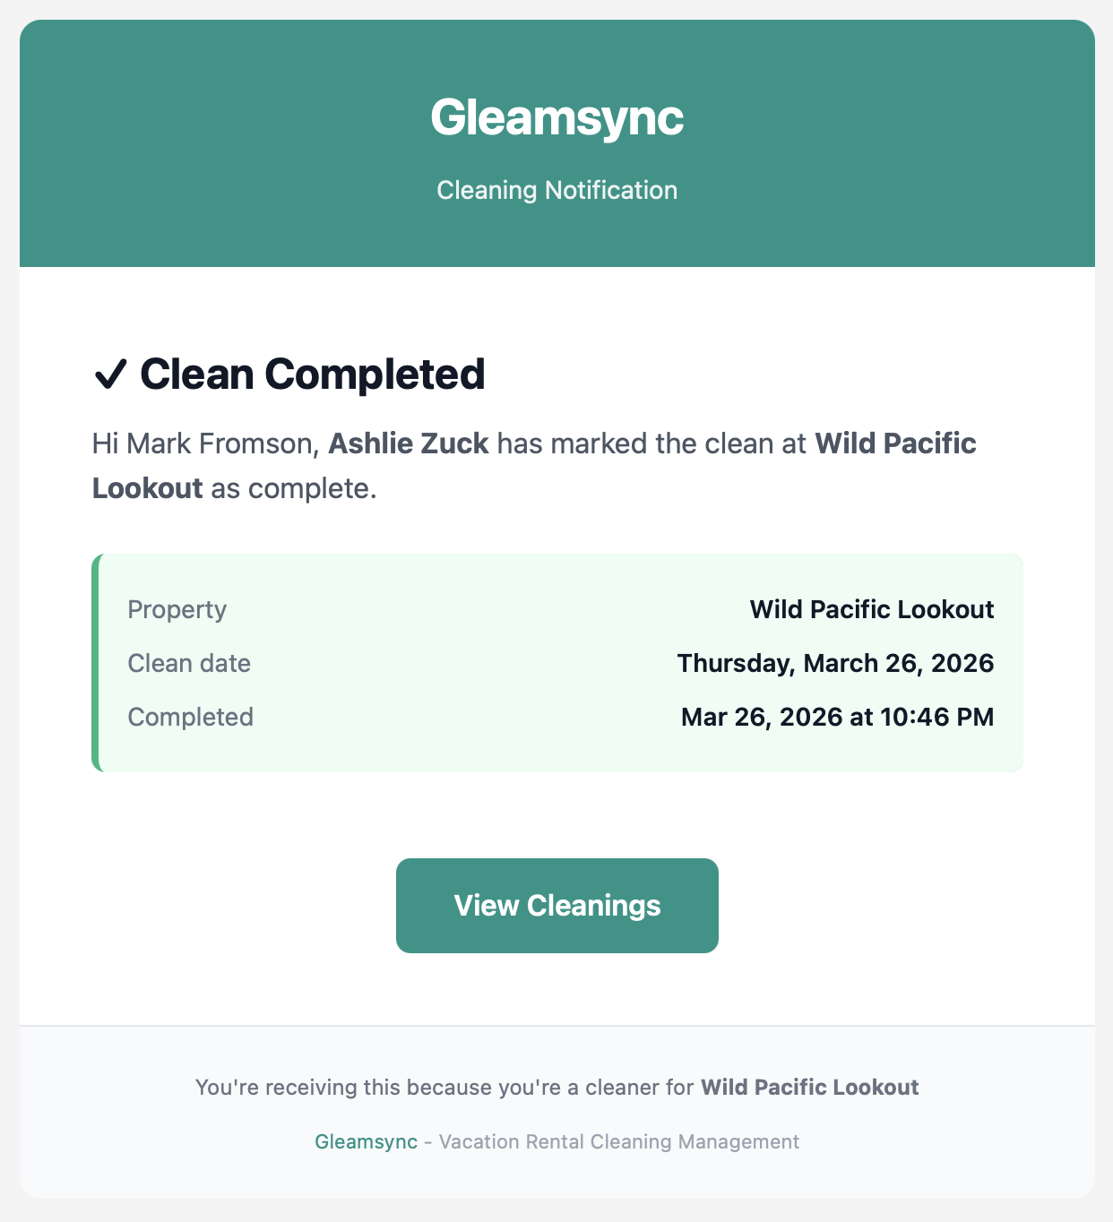Click the Hi Mark Fromson greeting text

[x=205, y=443]
